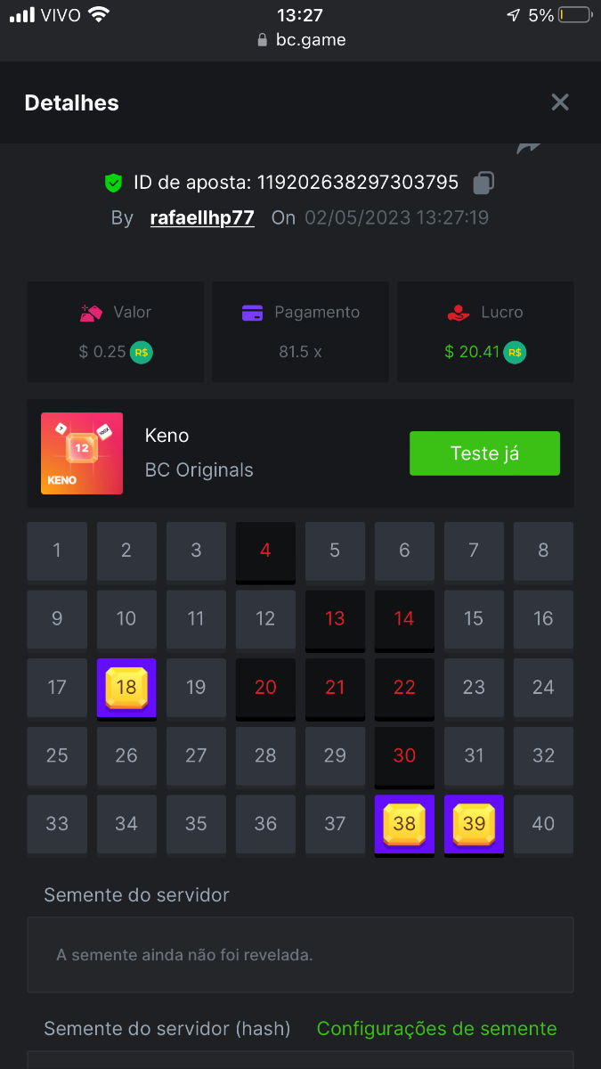
Task: Select the gold gem tile 39
Action: pyautogui.click(x=474, y=825)
